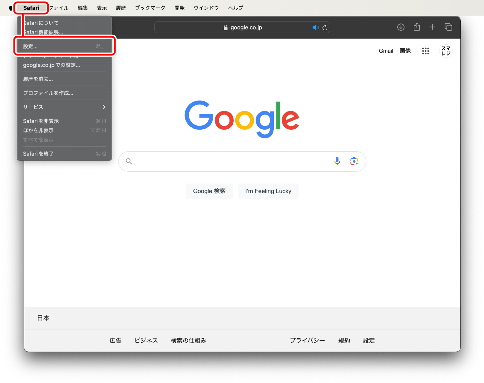Open the Gmail link
Viewport: 484px width, 383px height.
pos(386,51)
